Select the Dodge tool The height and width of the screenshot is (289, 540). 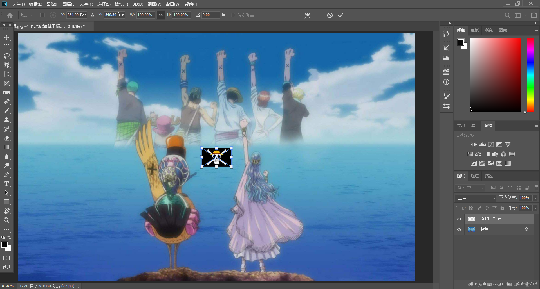[x=6, y=165]
